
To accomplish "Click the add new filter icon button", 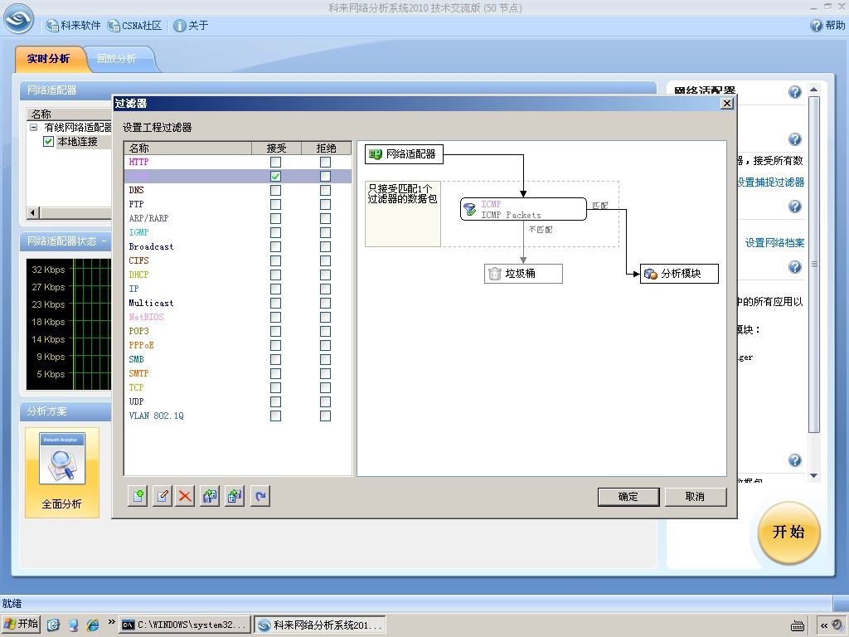I will click(x=138, y=496).
